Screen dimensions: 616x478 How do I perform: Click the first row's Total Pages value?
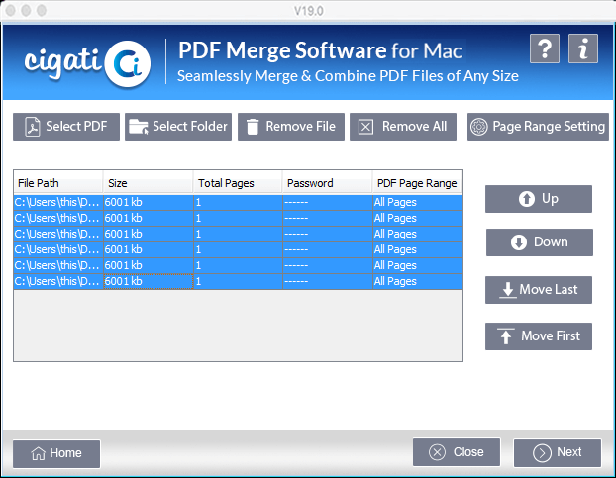point(238,203)
